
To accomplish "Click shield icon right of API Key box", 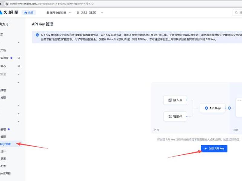I will 229,108.
